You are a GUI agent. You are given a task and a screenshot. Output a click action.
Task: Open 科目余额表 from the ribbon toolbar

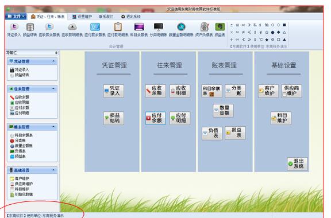pyautogui.click(x=139, y=30)
